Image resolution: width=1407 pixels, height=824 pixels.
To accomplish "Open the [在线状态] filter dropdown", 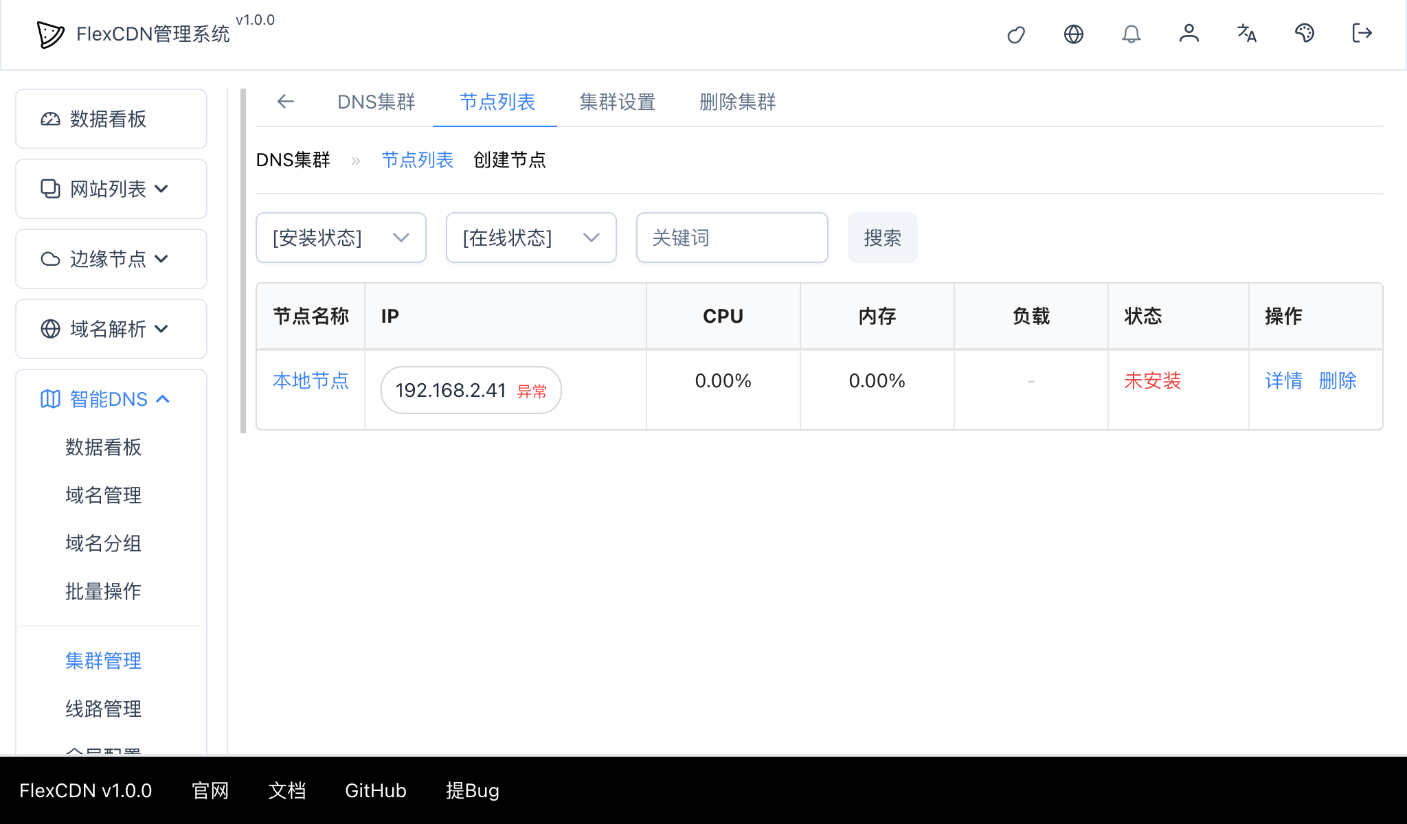I will tap(530, 238).
